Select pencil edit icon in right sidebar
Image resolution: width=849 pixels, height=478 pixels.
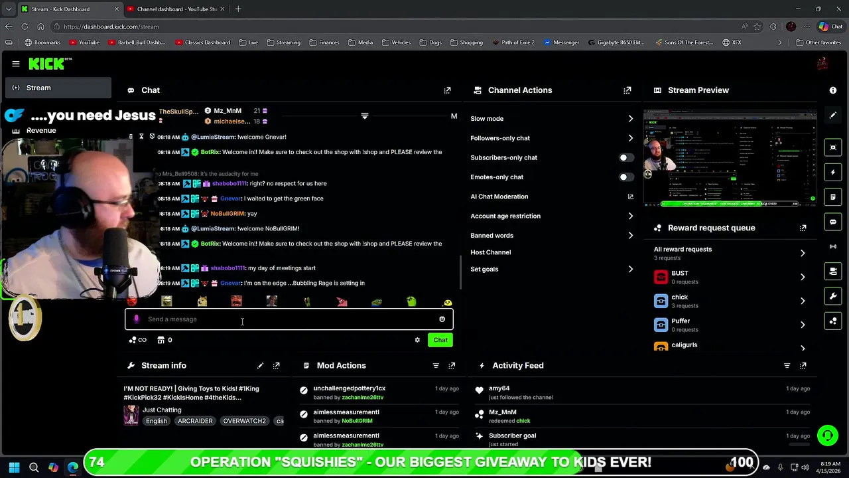pyautogui.click(x=833, y=116)
